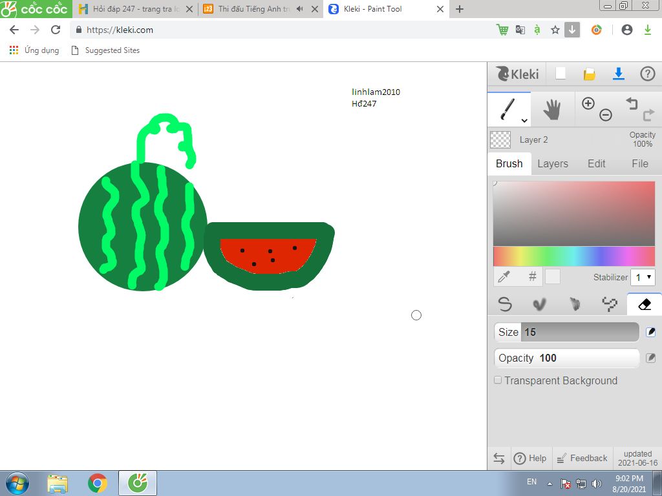Bookmark this page with star icon
Screen dimensions: 662x496
coord(555,30)
